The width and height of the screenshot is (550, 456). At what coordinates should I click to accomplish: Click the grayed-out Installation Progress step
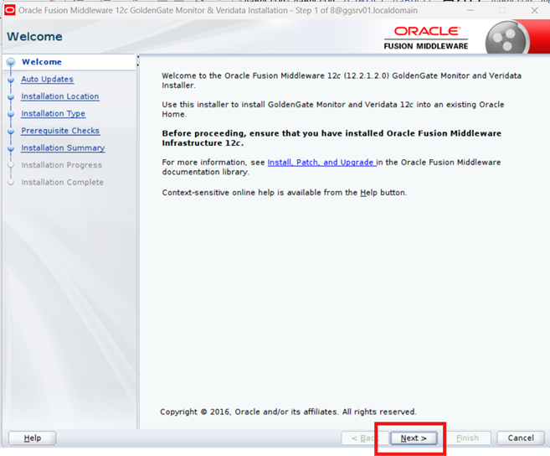click(61, 165)
